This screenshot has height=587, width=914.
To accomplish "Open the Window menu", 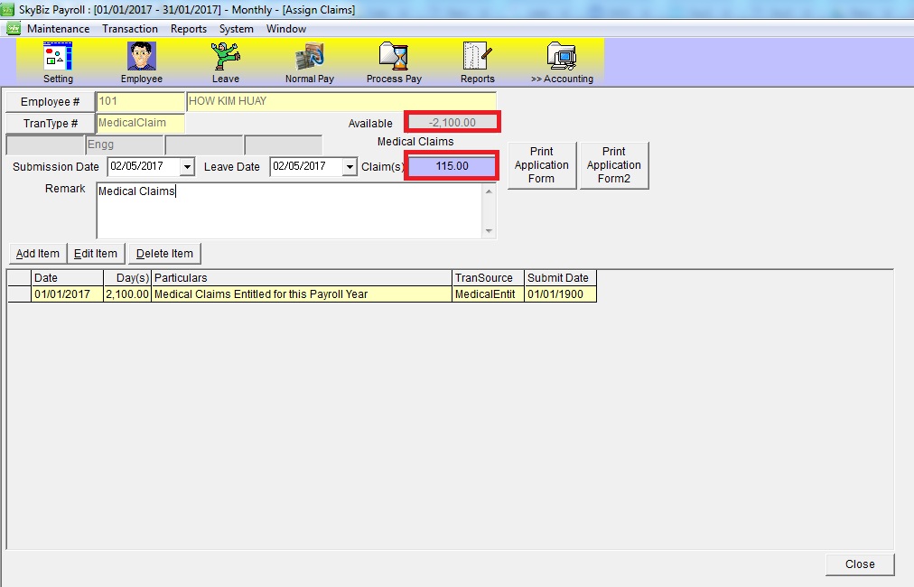I will pyautogui.click(x=285, y=29).
